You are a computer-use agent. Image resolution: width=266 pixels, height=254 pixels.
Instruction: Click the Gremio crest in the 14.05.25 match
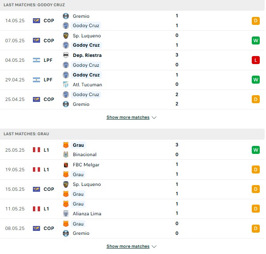pos(66,16)
